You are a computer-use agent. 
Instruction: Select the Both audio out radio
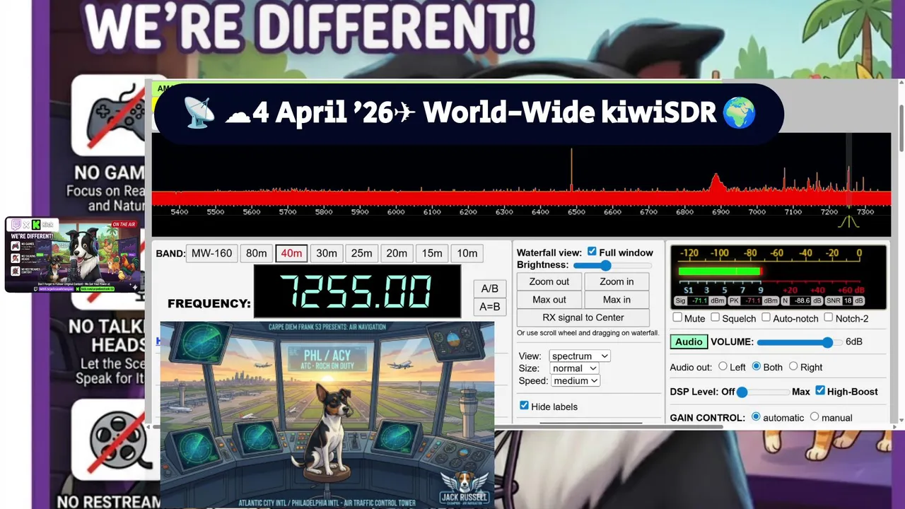click(x=757, y=366)
